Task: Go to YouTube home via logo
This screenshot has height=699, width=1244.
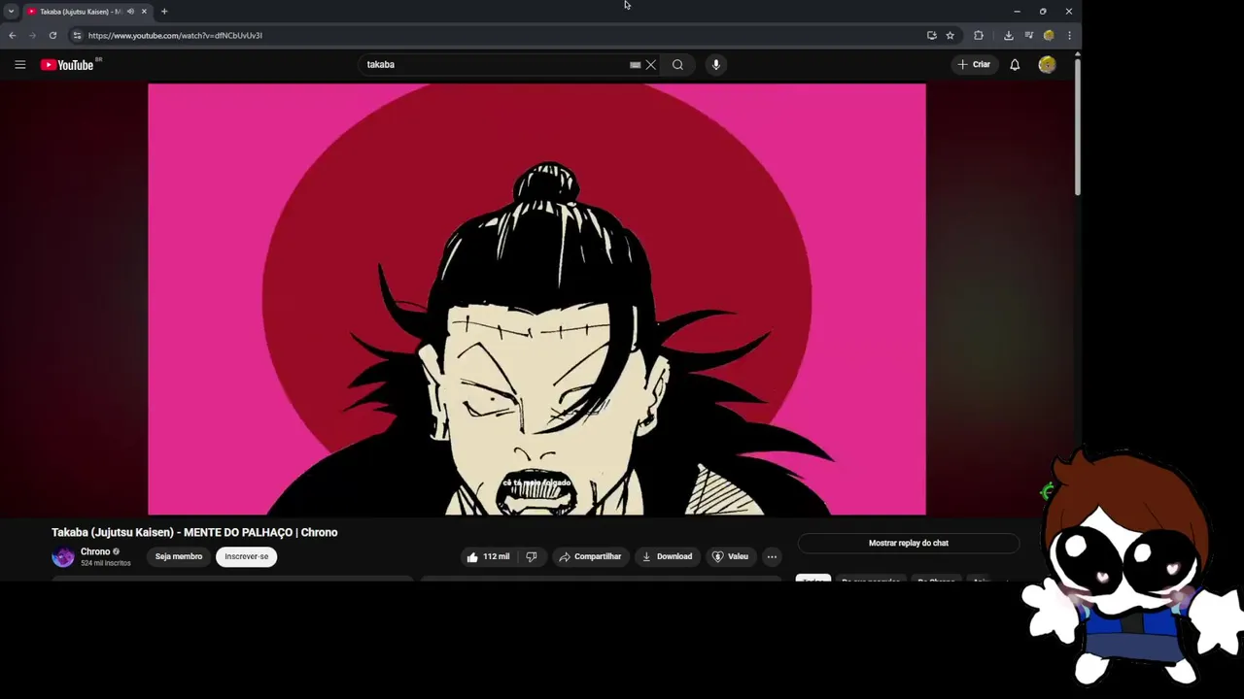Action: (67, 65)
